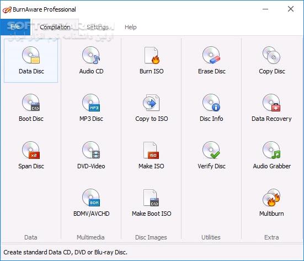Screen dimensions: 304x261
Task: Click the "Copy to ISO" label
Action: point(152,119)
